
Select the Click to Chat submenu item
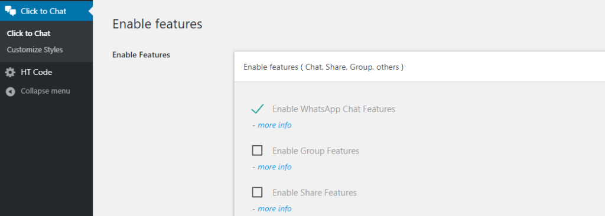pyautogui.click(x=28, y=33)
